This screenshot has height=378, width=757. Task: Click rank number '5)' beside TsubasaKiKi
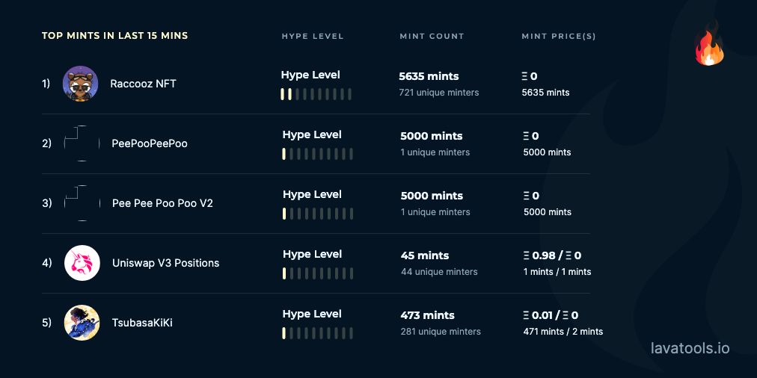[x=47, y=323]
